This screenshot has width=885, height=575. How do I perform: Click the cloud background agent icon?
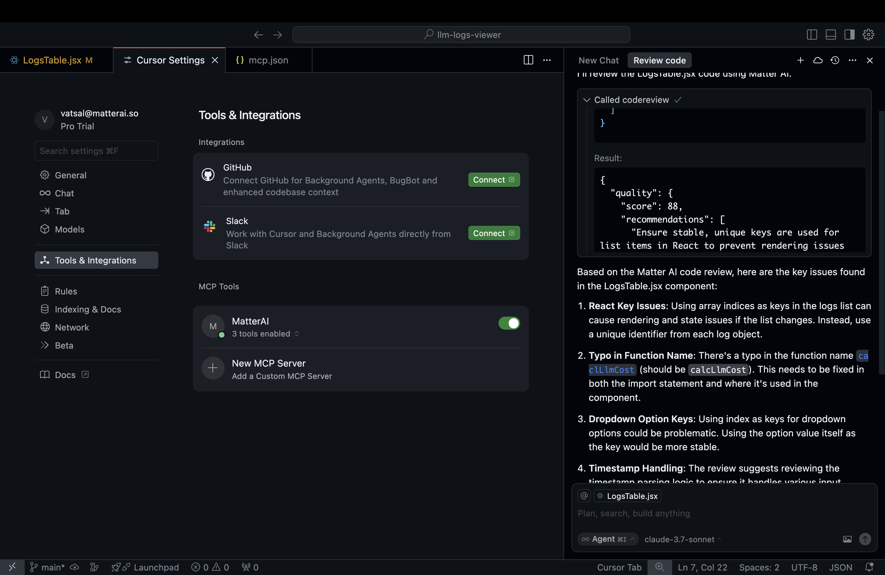(x=818, y=60)
